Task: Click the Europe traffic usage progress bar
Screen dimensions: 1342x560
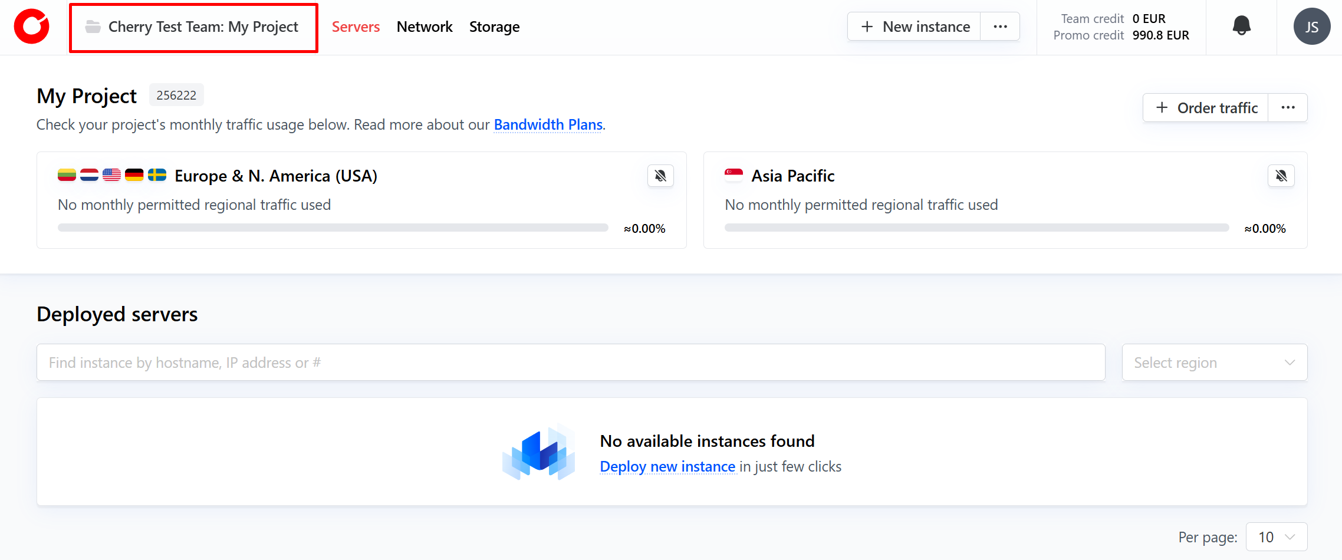Action: [x=333, y=228]
